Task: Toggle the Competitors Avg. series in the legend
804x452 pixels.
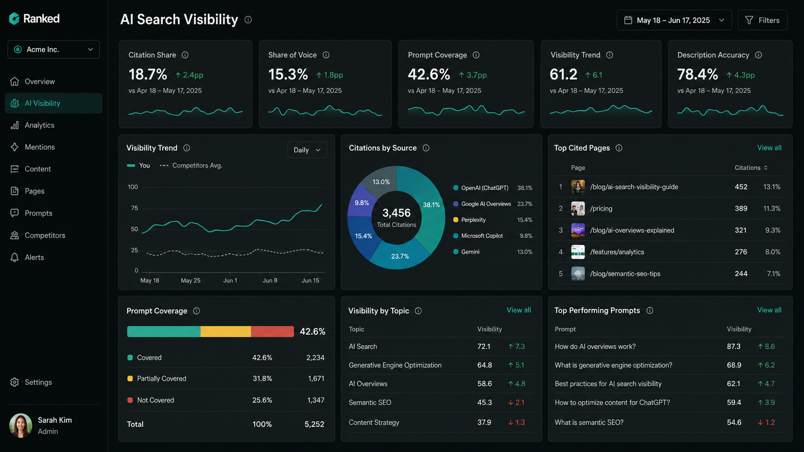Action: pos(191,165)
